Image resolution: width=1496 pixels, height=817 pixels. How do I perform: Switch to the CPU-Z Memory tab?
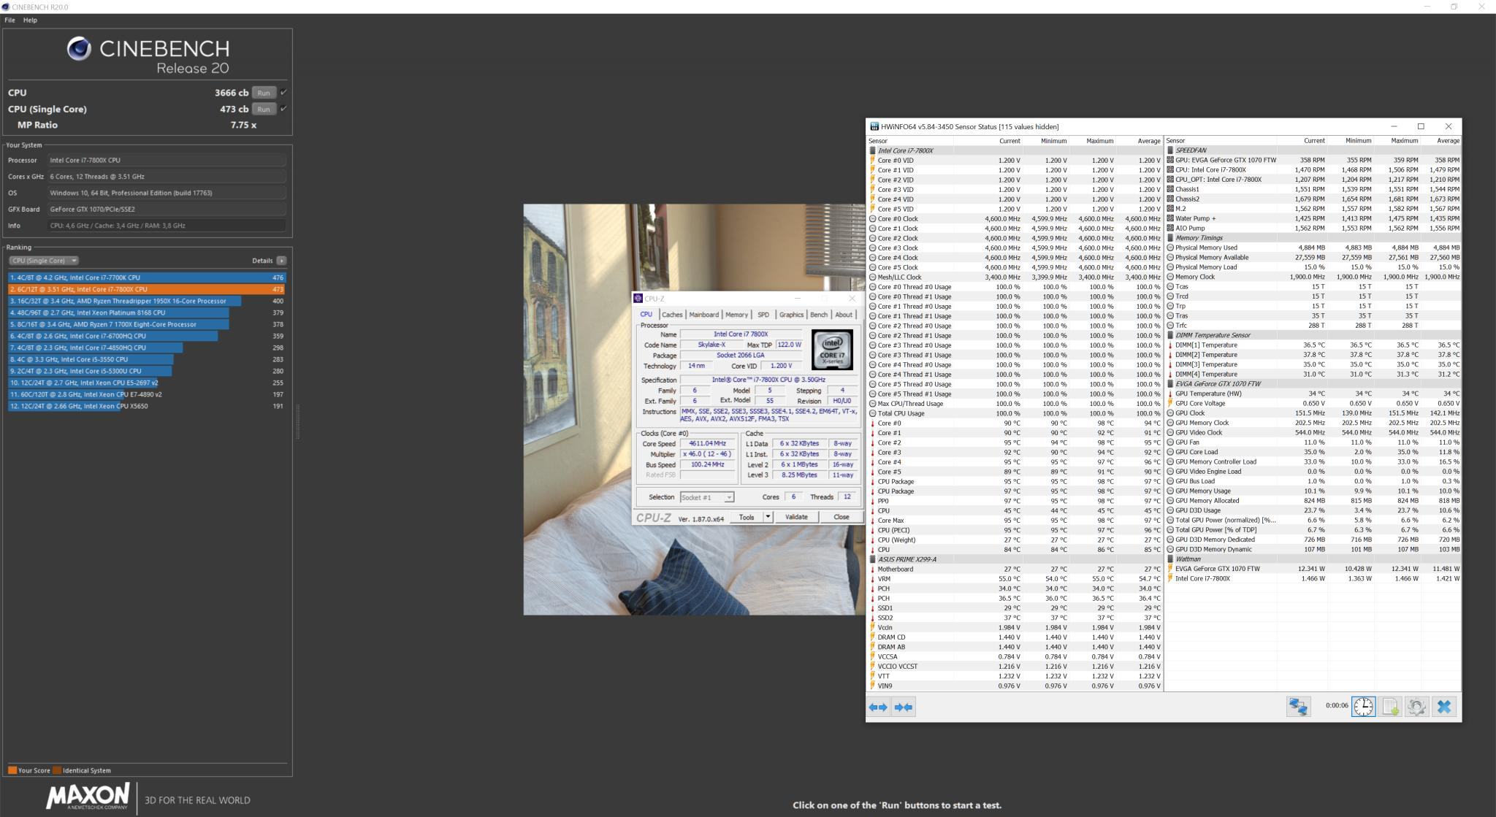click(x=736, y=315)
